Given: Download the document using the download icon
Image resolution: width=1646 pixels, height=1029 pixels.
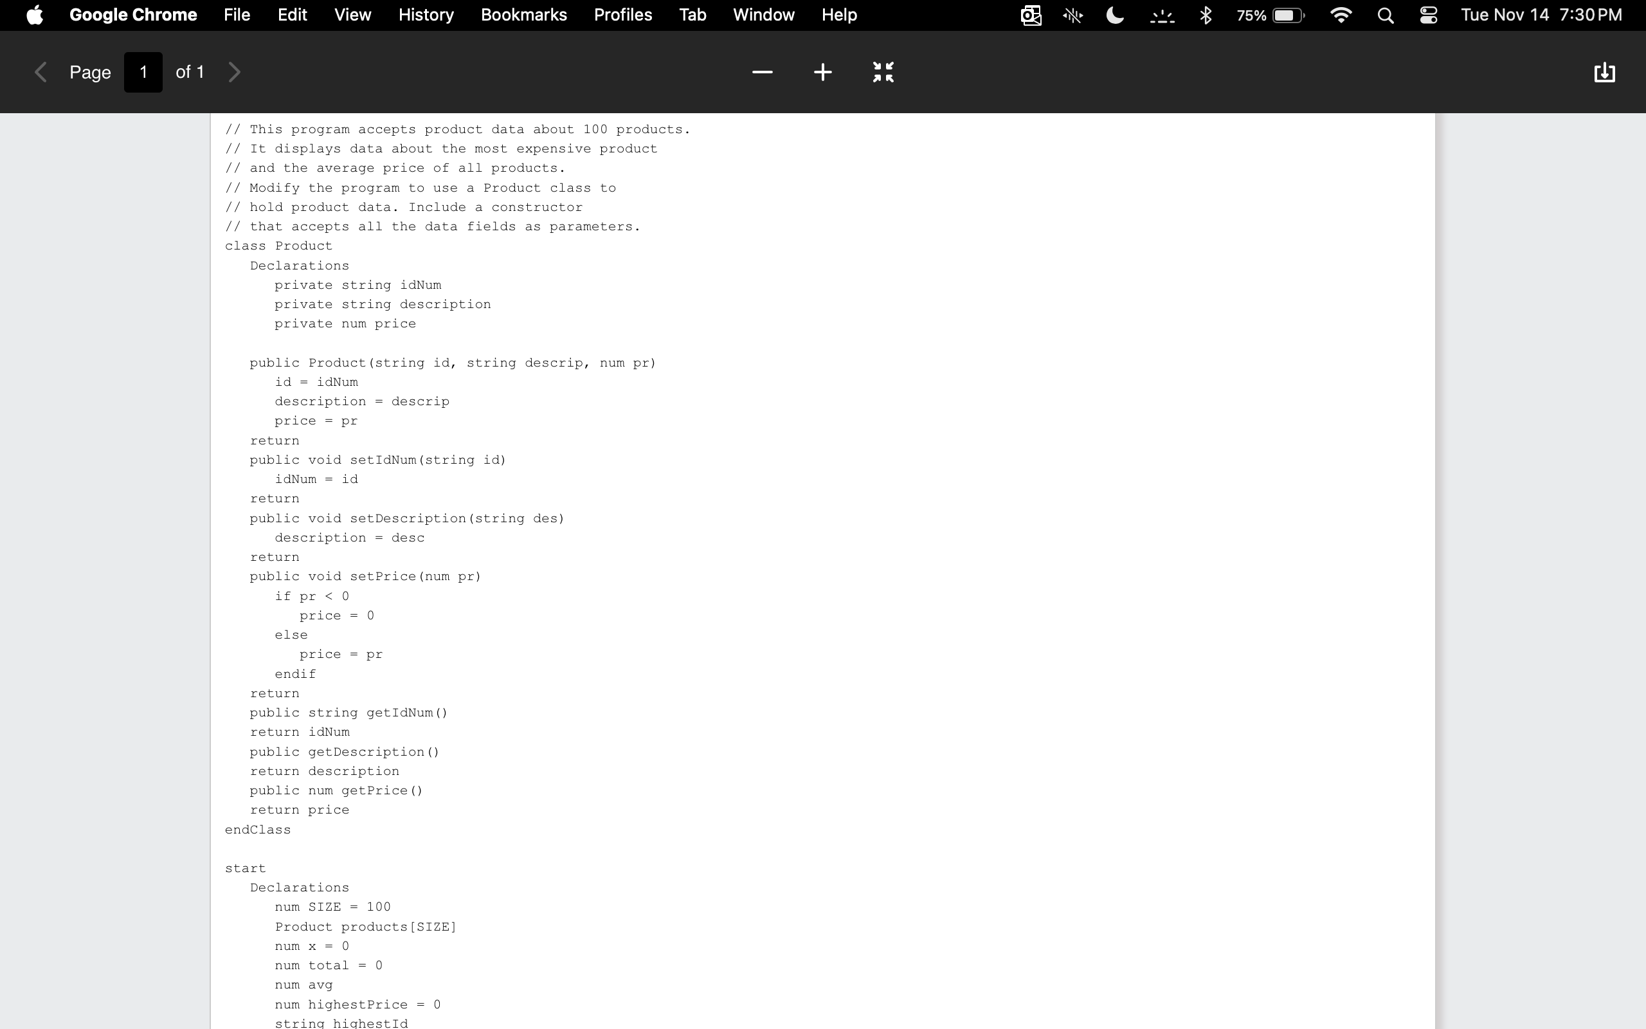Looking at the screenshot, I should click(x=1604, y=72).
